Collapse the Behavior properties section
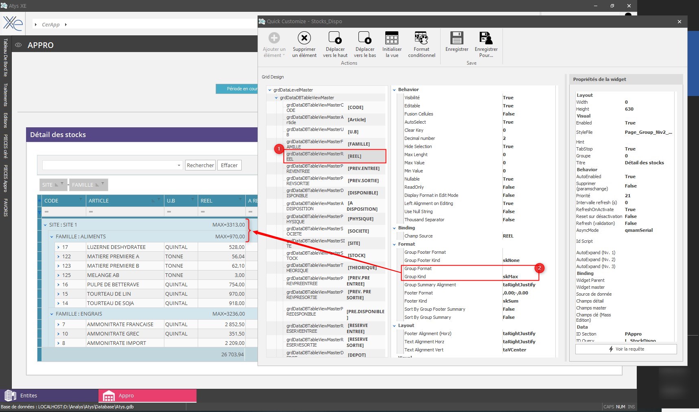The image size is (699, 412). 394,90
